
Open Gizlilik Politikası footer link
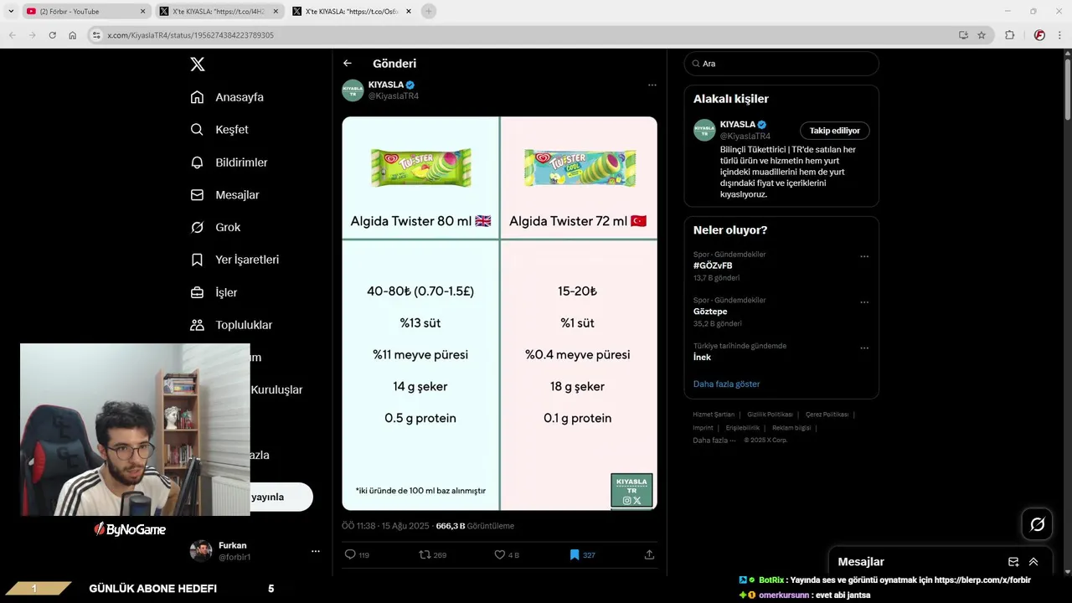pos(770,415)
